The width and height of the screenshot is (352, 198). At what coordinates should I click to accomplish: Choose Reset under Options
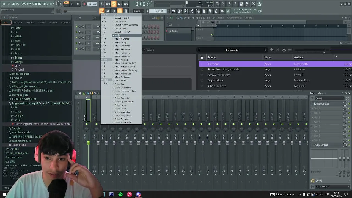point(106,83)
